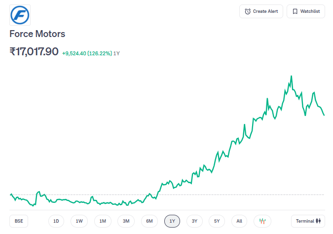Click the peak of the price line
The image size is (333, 234).
pos(292,76)
